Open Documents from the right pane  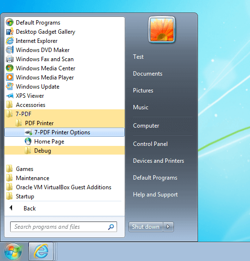point(147,74)
